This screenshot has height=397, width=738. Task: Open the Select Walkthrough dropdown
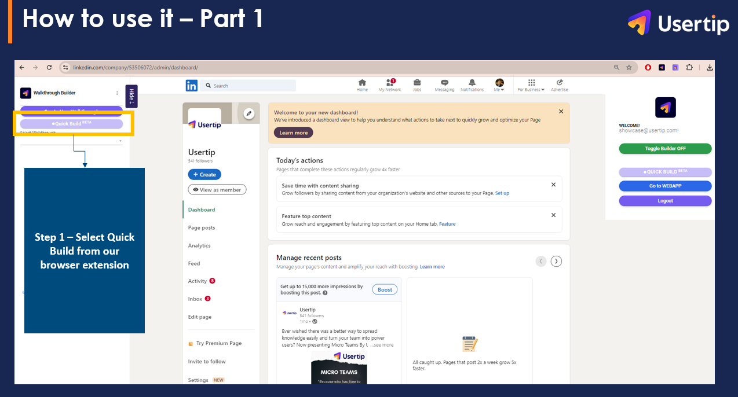(71, 141)
